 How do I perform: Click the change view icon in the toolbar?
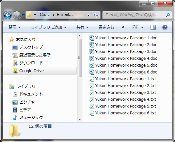tap(135, 27)
